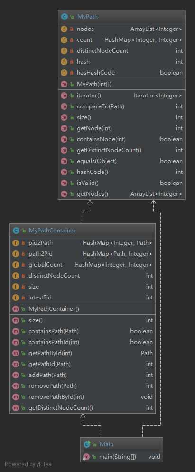Select the removePathById(int) method

tap(83, 397)
